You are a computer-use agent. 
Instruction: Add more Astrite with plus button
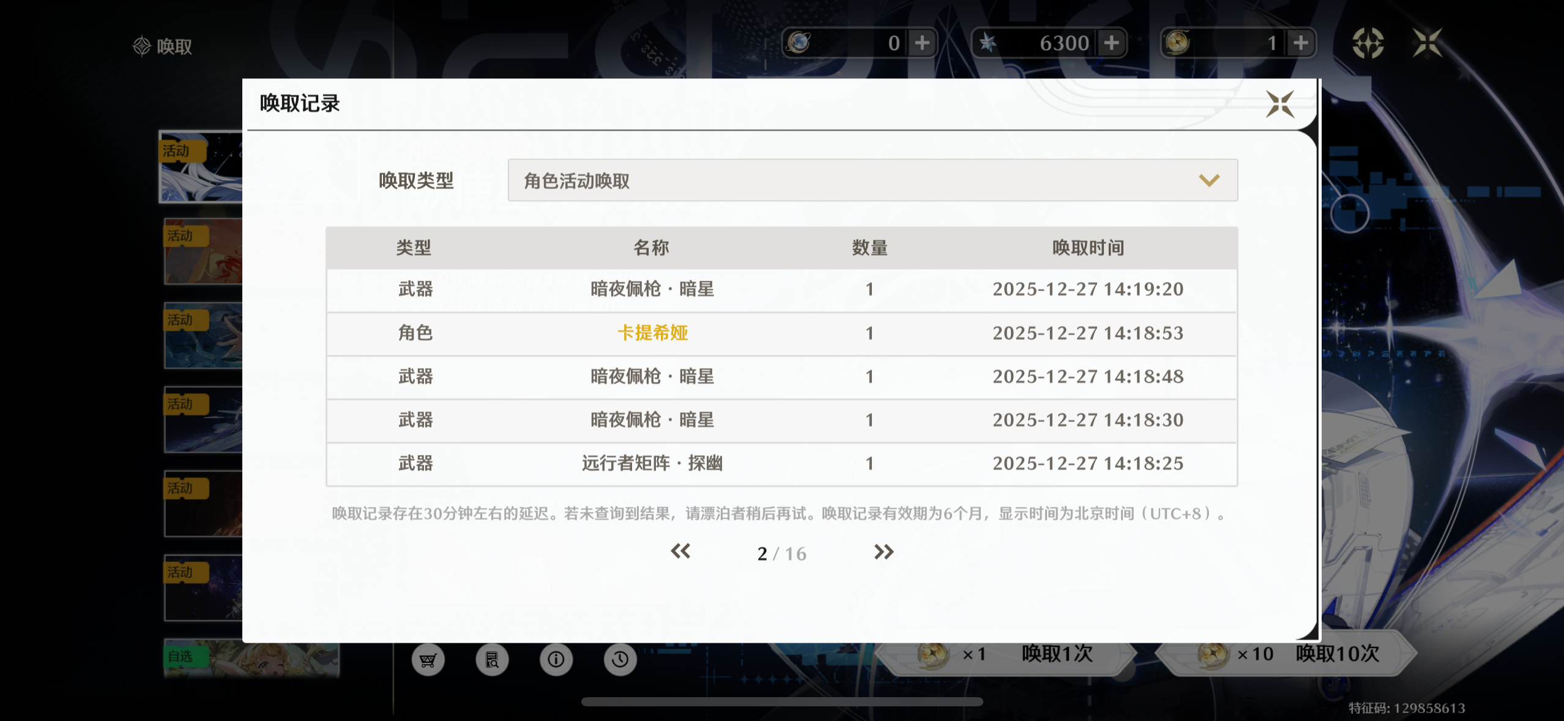pyautogui.click(x=1111, y=43)
